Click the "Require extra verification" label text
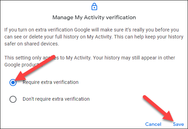Image resolution: width=188 pixels, height=129 pixels. (x=51, y=82)
